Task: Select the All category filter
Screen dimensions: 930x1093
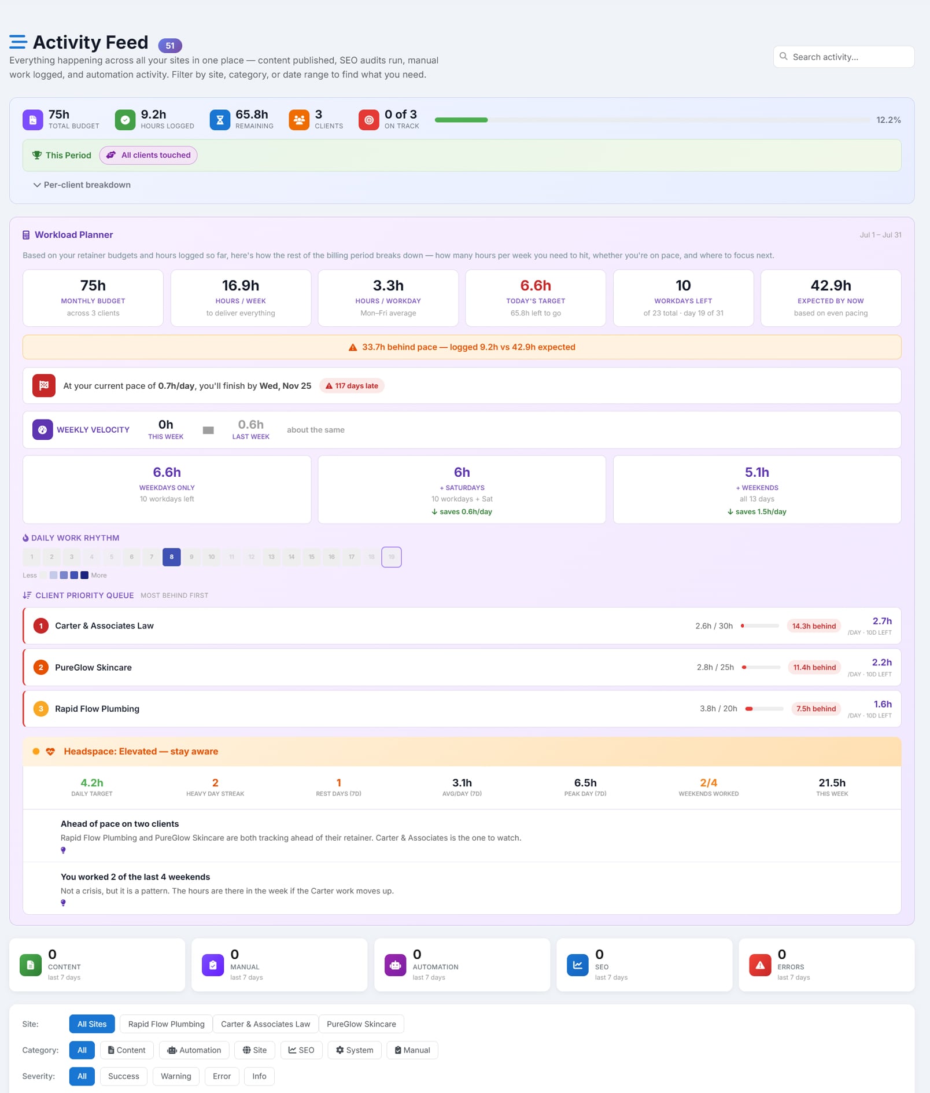Action: coord(82,1050)
